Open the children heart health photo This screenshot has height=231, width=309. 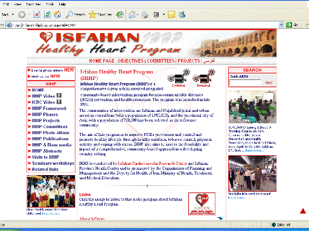point(51,191)
